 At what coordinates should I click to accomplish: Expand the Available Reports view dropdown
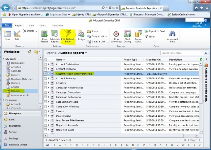(x=86, y=53)
